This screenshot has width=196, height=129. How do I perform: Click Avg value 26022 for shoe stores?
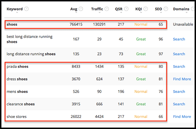[76, 117]
